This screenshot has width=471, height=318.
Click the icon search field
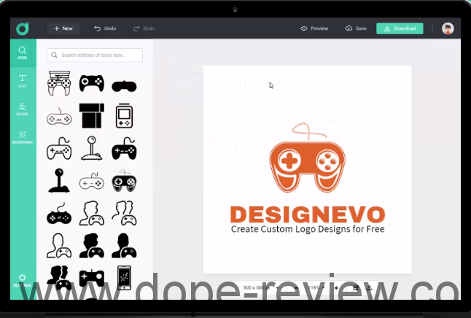(95, 55)
